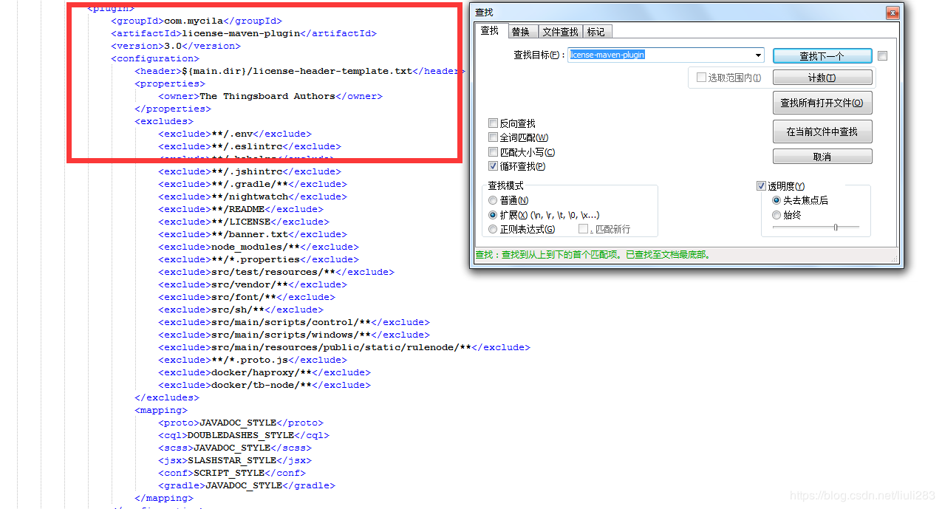Switch to the 查找 tab
Viewport: 942px width, 509px height.
pos(490,31)
